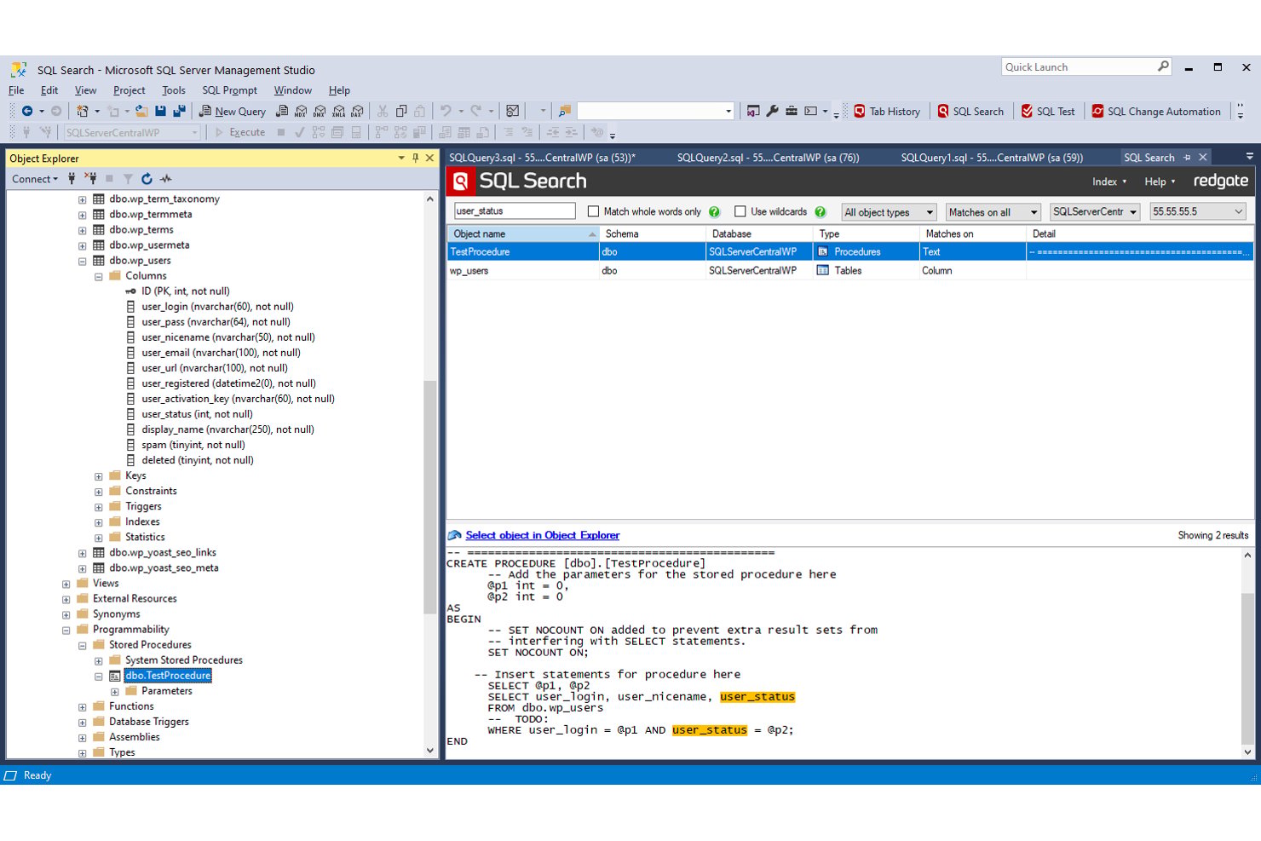Expand the Functions folder
1261x841 pixels.
tap(83, 706)
